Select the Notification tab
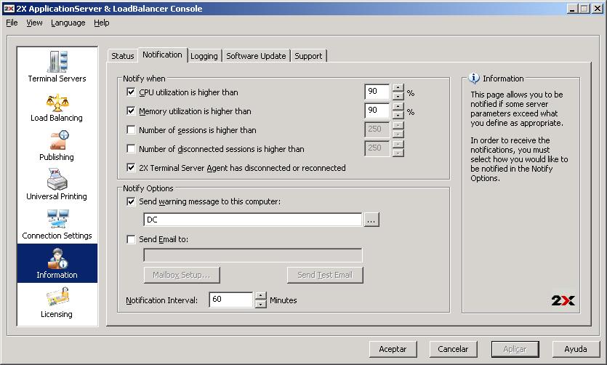607x365 pixels. pyautogui.click(x=163, y=55)
